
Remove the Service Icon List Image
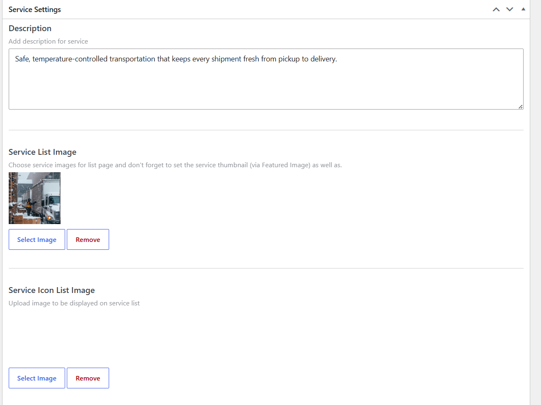(88, 378)
